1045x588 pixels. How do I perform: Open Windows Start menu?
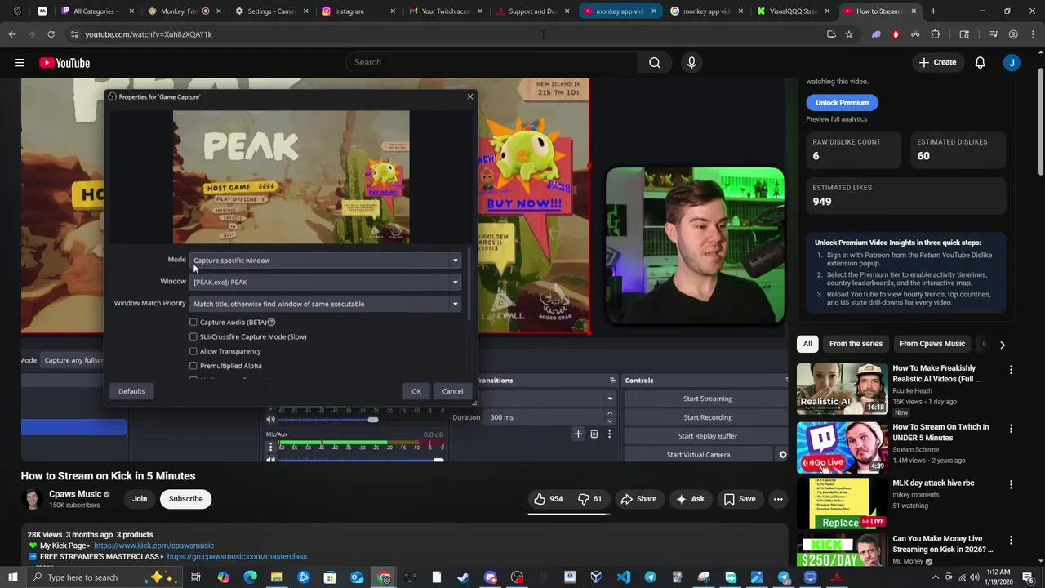[x=14, y=577]
